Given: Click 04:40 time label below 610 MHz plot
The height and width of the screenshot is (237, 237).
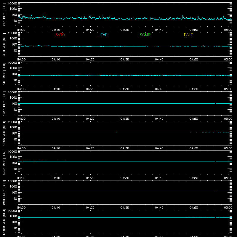Looking at the screenshot, I should (159, 89).
